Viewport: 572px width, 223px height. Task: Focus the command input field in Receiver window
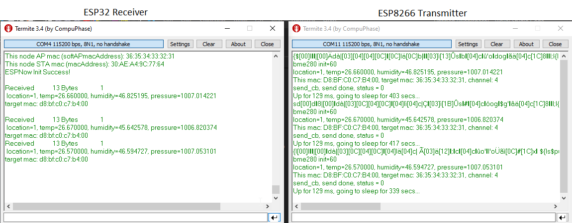pyautogui.click(x=135, y=218)
